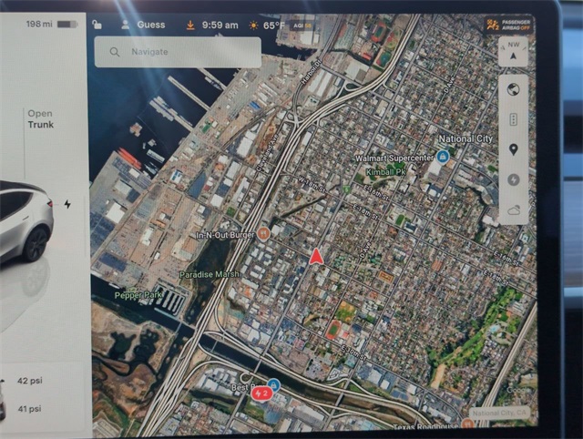Screen dimensions: 583x439
Task: Open Trunk button on car panel
Action: pyautogui.click(x=40, y=119)
